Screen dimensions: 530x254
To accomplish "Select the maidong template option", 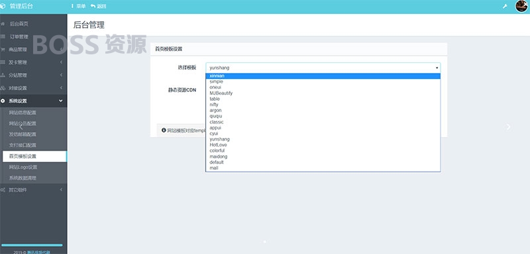I will pyautogui.click(x=323, y=157).
